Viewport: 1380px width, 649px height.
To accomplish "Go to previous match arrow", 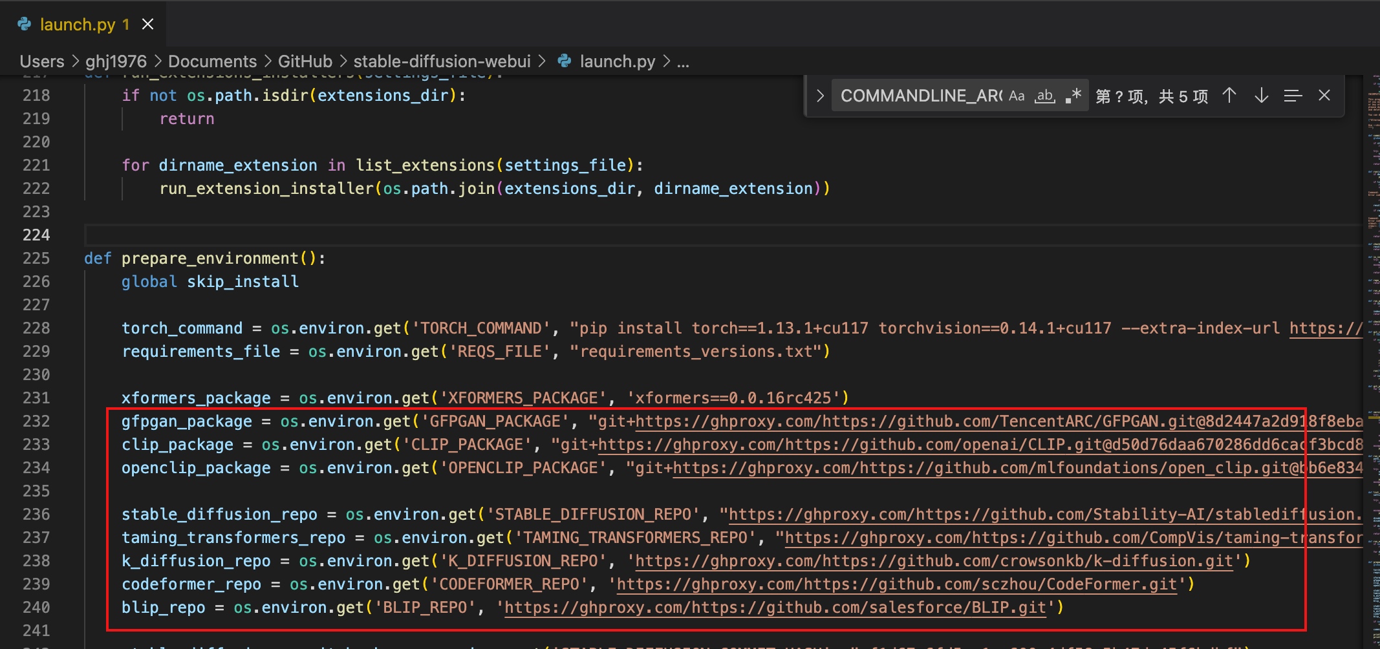I will [x=1229, y=96].
